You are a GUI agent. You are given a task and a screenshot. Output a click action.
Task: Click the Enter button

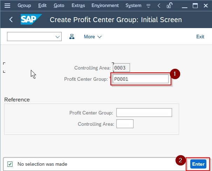[x=198, y=164]
